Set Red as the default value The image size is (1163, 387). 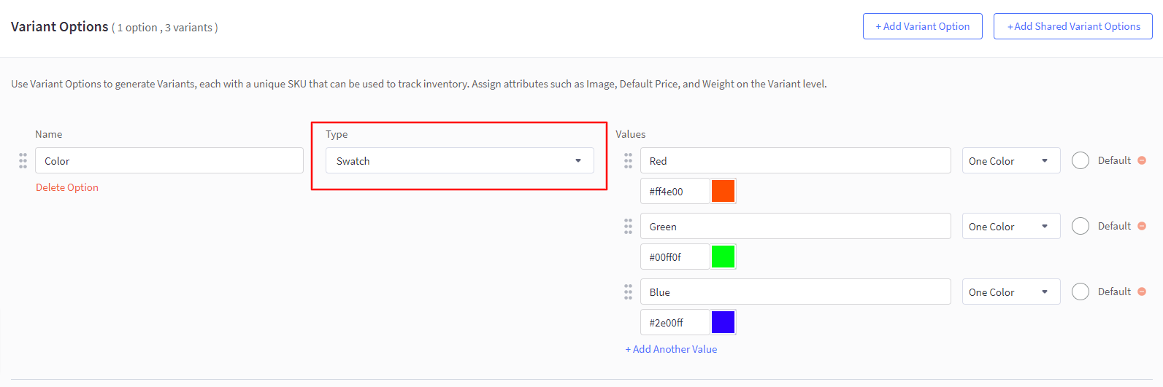tap(1081, 160)
